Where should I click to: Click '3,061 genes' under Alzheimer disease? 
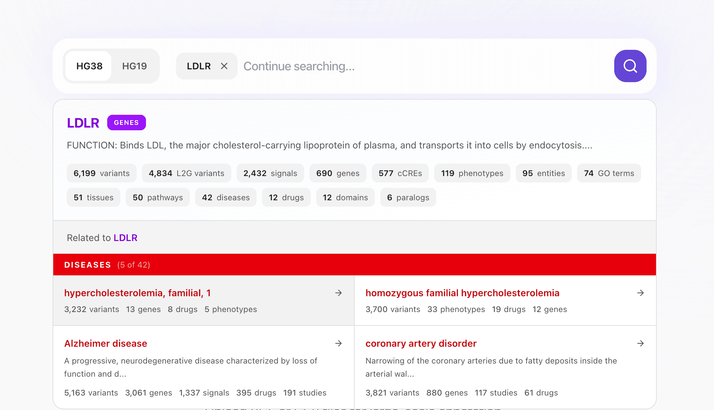pos(149,392)
